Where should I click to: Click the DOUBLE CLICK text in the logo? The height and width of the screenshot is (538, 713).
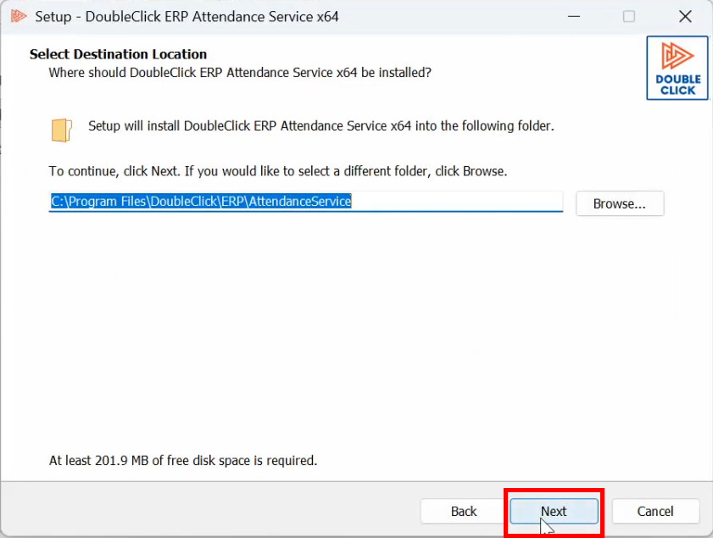(x=677, y=85)
